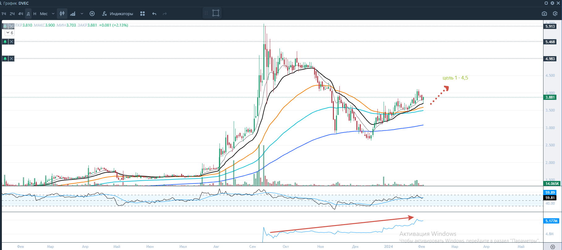Select the 'цель 1 - 4,5' text annotation
This screenshot has width=562, height=250.
click(455, 78)
